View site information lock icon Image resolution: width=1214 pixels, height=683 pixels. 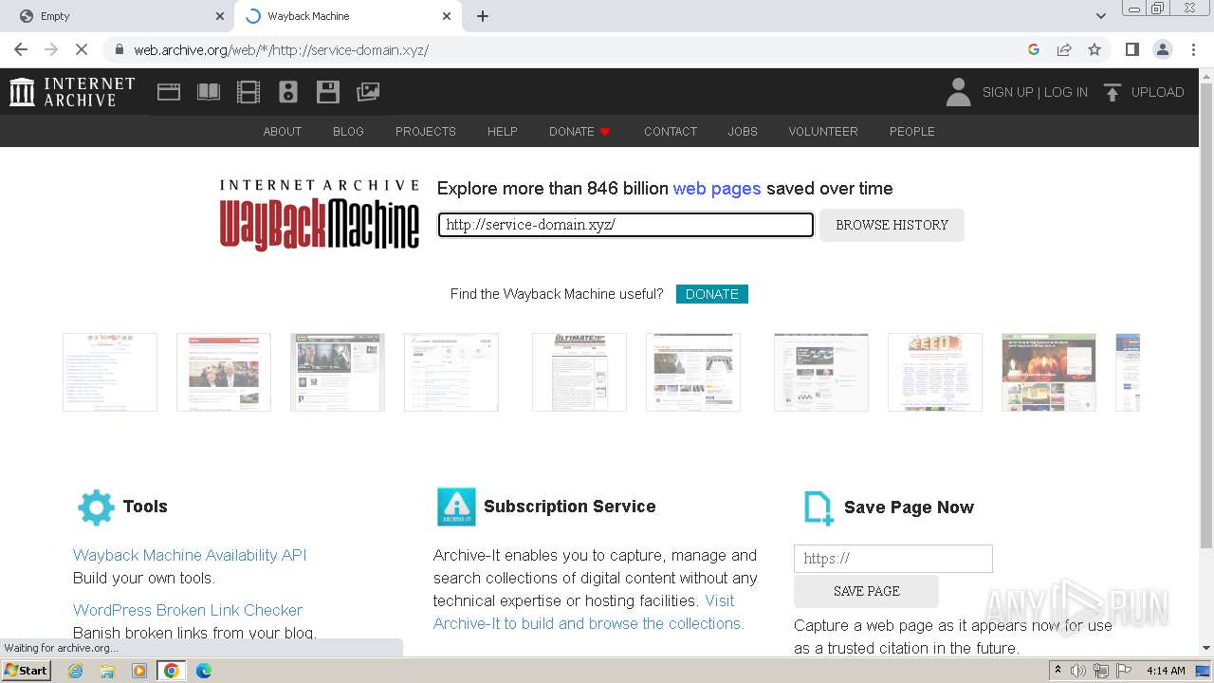click(119, 49)
